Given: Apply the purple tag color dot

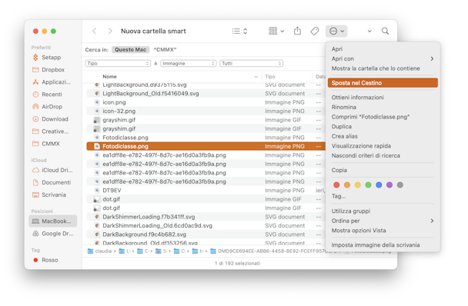Looking at the screenshot, I should (389, 185).
